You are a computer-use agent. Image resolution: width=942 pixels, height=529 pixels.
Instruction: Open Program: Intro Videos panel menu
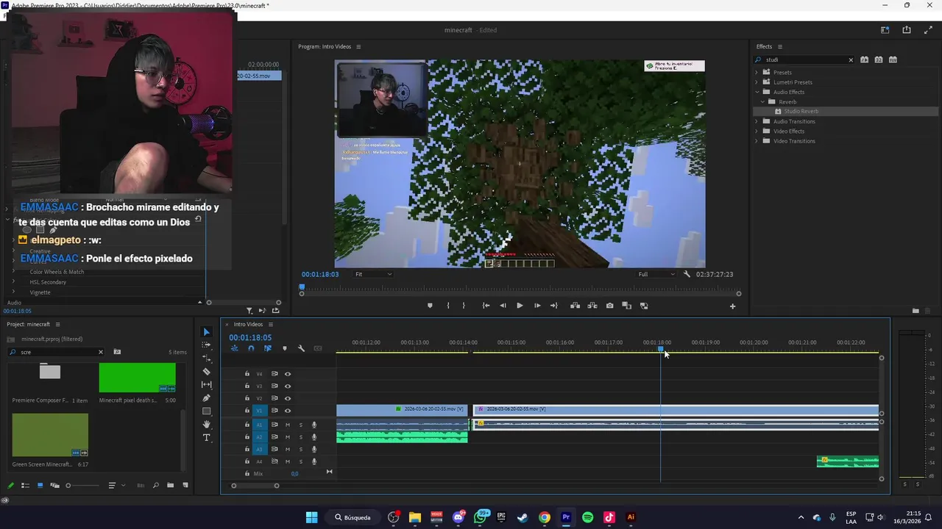358,46
